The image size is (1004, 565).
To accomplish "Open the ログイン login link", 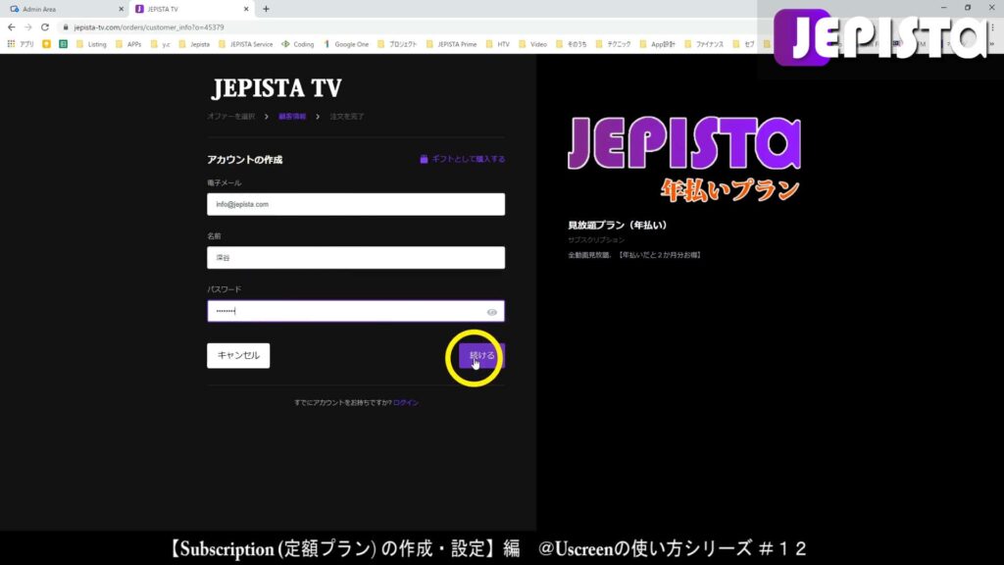I will [406, 402].
